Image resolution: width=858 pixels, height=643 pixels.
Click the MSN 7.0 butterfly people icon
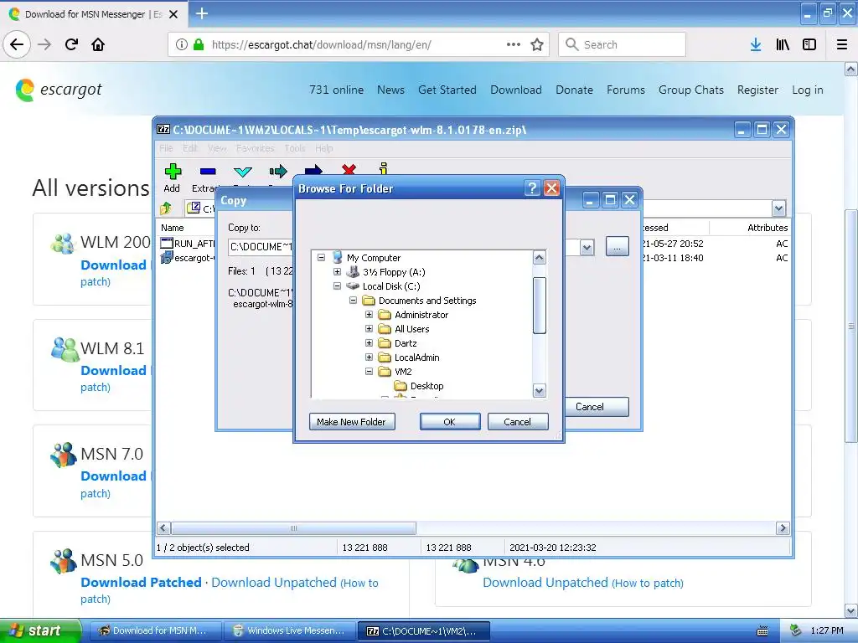click(x=64, y=455)
